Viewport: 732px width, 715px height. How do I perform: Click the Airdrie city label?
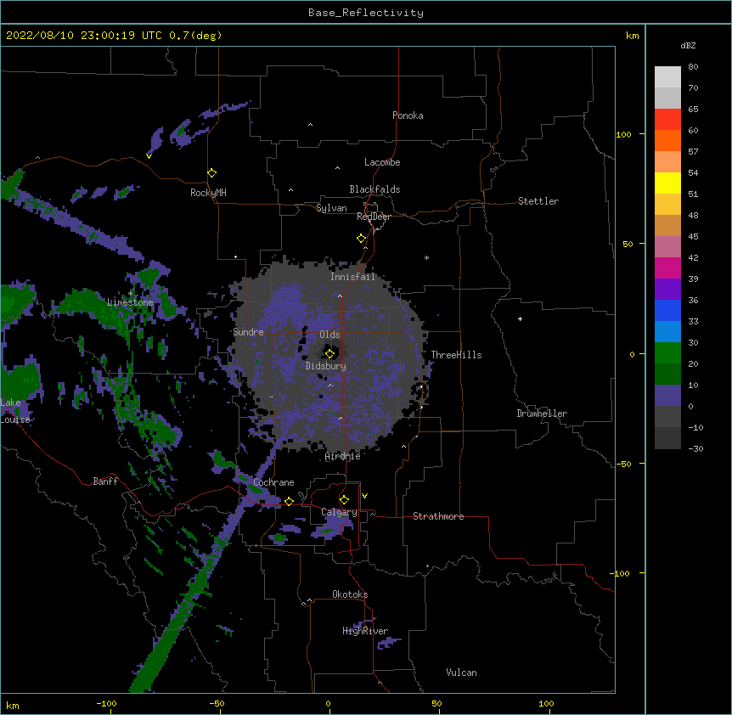coord(343,456)
